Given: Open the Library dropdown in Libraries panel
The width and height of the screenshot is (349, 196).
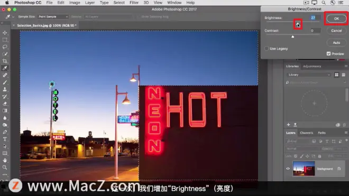Looking at the screenshot, I should pyautogui.click(x=309, y=74).
